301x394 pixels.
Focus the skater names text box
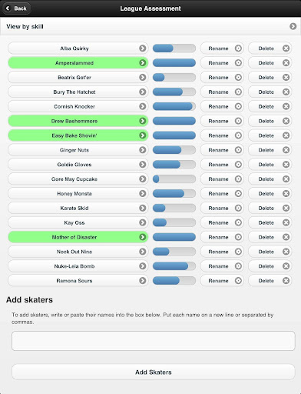154,341
